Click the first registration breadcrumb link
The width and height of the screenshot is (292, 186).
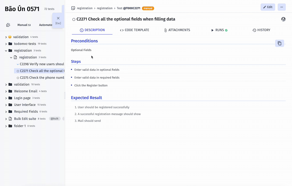coord(85,8)
